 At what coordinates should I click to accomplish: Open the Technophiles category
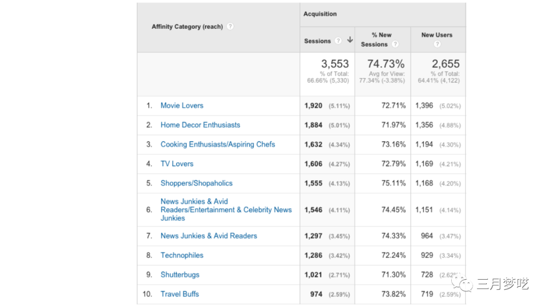pos(182,255)
